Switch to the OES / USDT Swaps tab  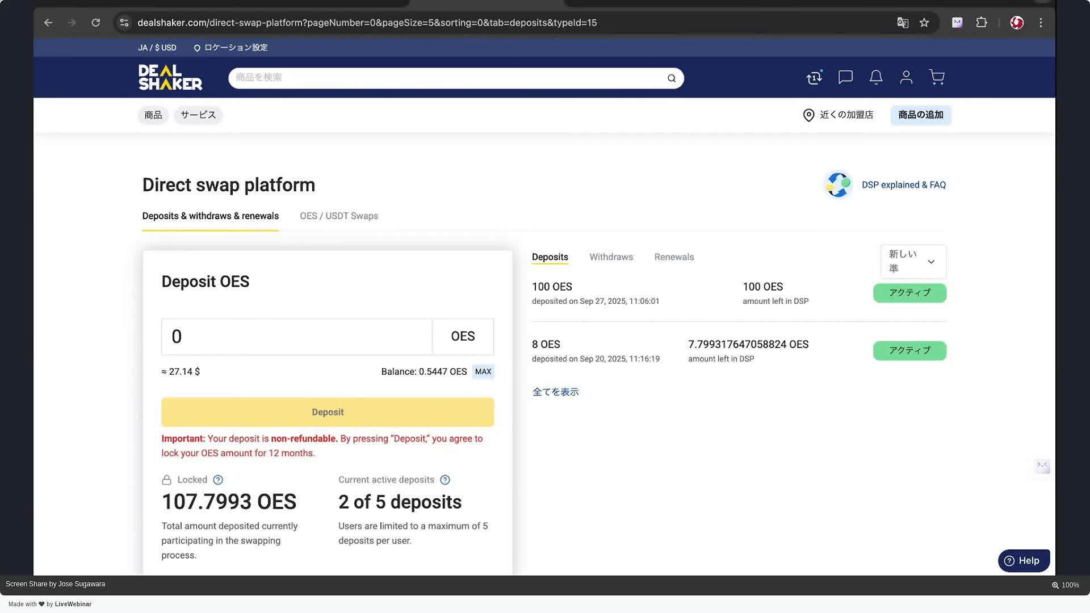[339, 216]
